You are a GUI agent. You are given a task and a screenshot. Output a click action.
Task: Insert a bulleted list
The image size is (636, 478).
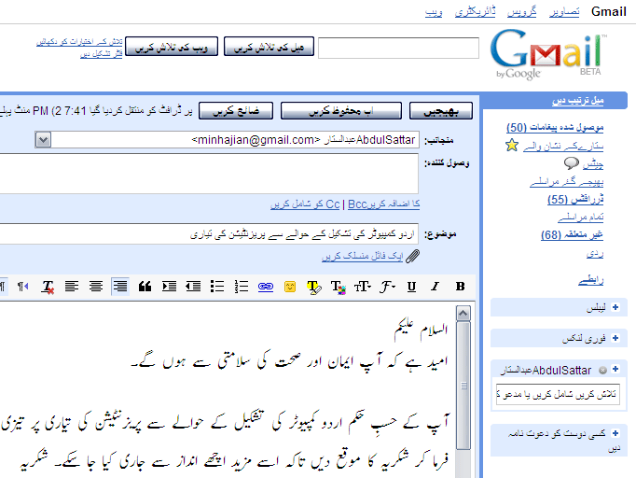tap(217, 287)
